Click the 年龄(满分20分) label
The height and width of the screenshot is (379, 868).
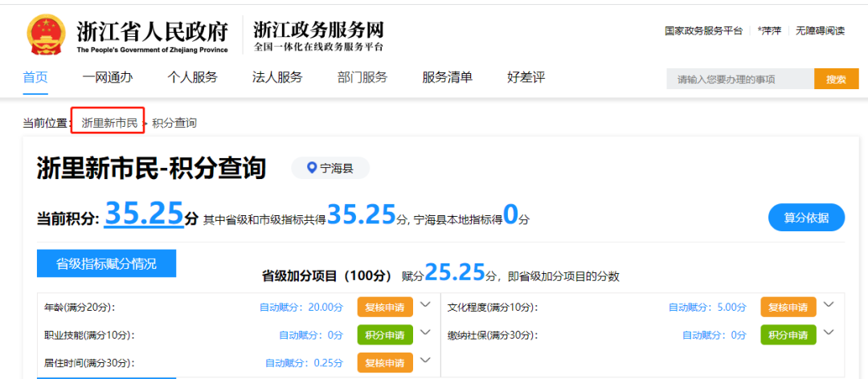pos(80,307)
